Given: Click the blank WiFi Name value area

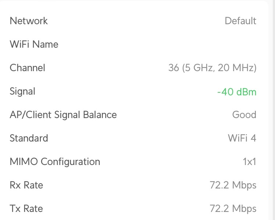Looking at the screenshot, I should coord(221,44).
